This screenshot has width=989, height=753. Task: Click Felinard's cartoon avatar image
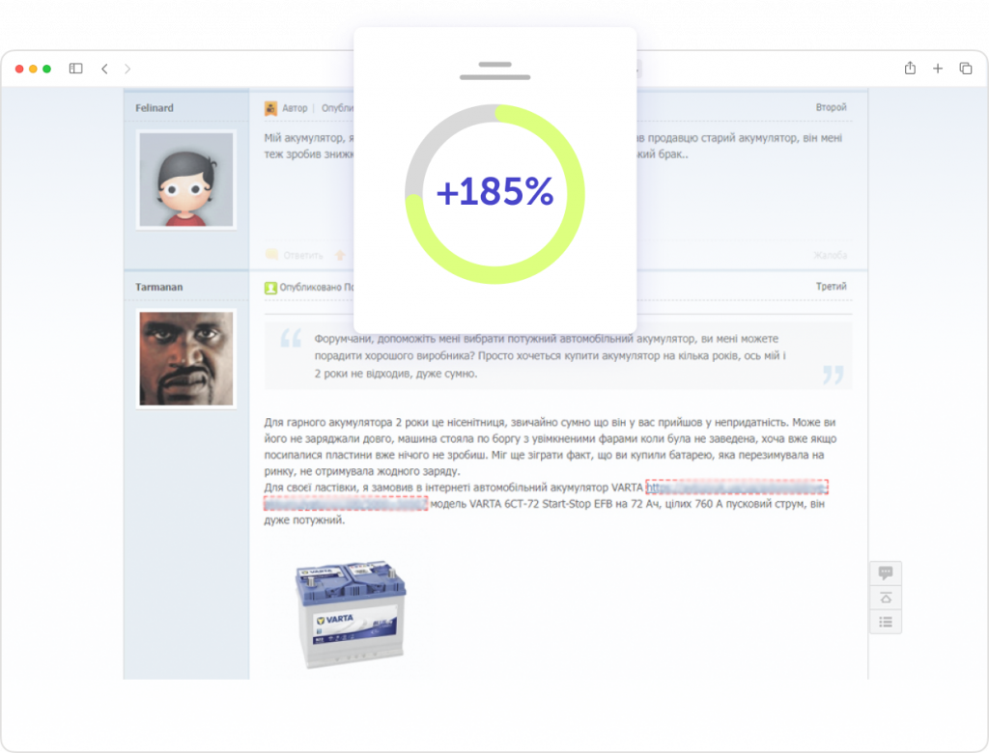(186, 180)
